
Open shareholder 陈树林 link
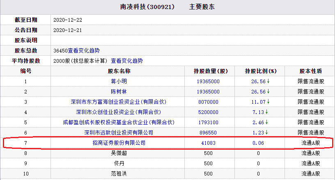click(x=119, y=91)
